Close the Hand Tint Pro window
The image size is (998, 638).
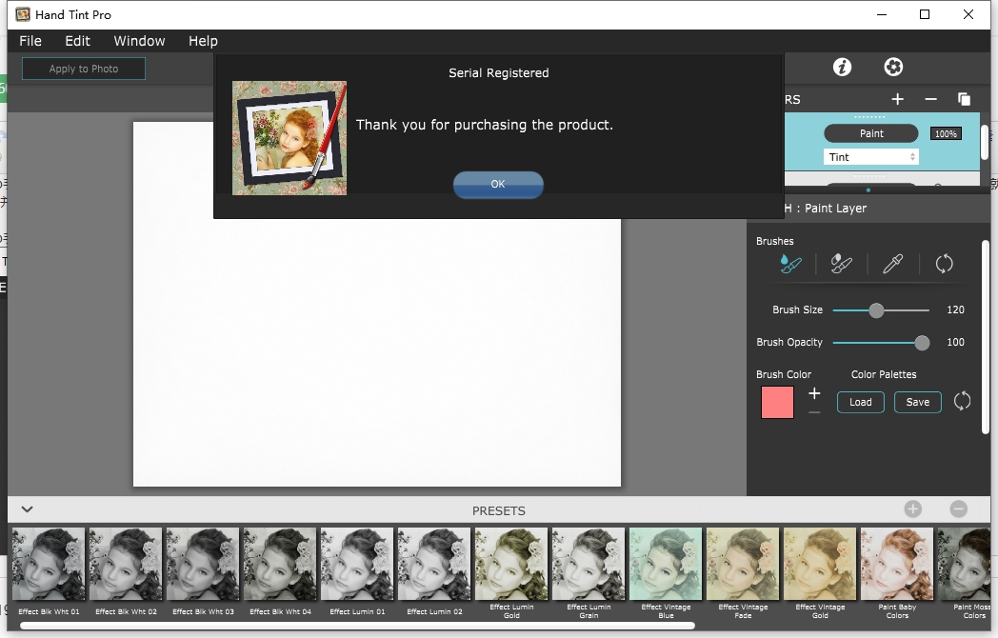[x=968, y=14]
